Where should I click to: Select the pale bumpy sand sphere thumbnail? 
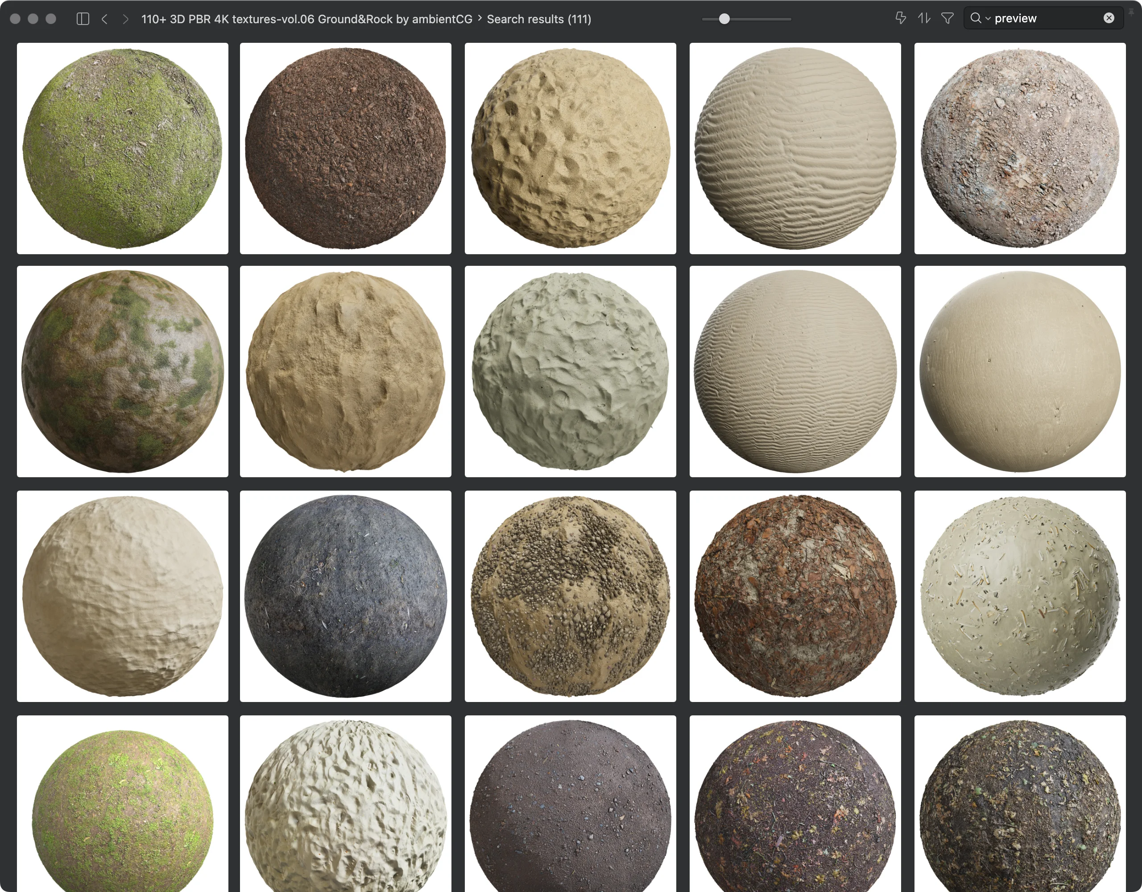coord(122,596)
